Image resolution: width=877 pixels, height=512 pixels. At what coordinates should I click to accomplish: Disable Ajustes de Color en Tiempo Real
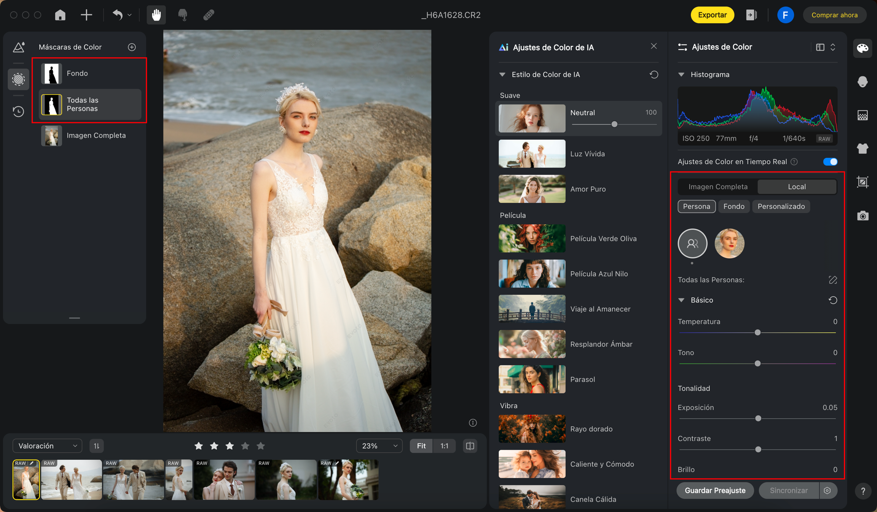tap(830, 162)
